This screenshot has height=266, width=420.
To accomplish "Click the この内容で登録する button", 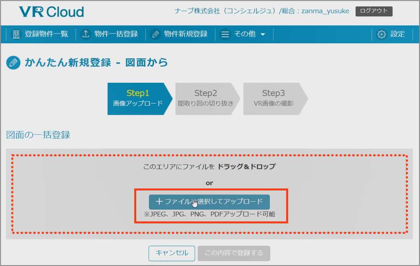I will (234, 253).
